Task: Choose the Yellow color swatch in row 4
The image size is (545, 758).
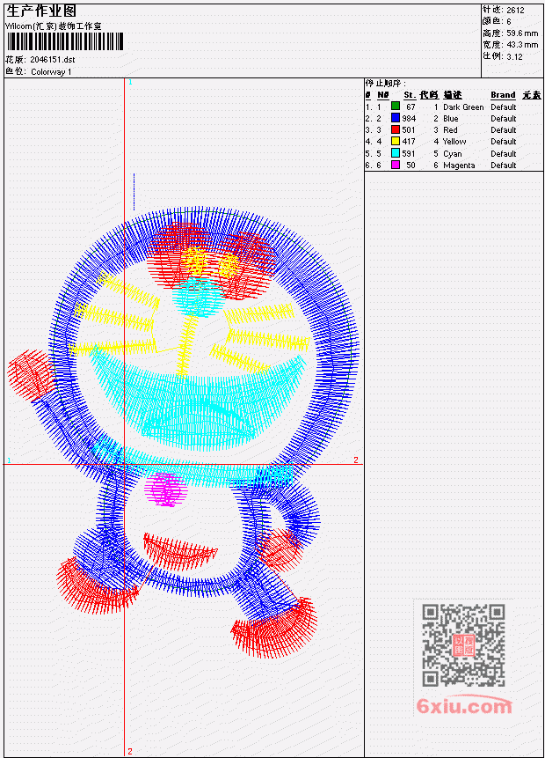Action: pyautogui.click(x=396, y=141)
